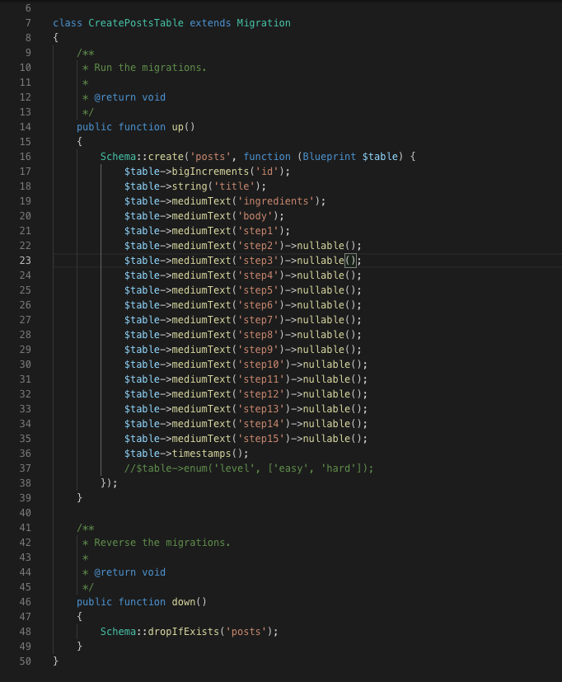Place cursor on the 'down' function name
This screenshot has height=682, width=562.
coord(183,602)
